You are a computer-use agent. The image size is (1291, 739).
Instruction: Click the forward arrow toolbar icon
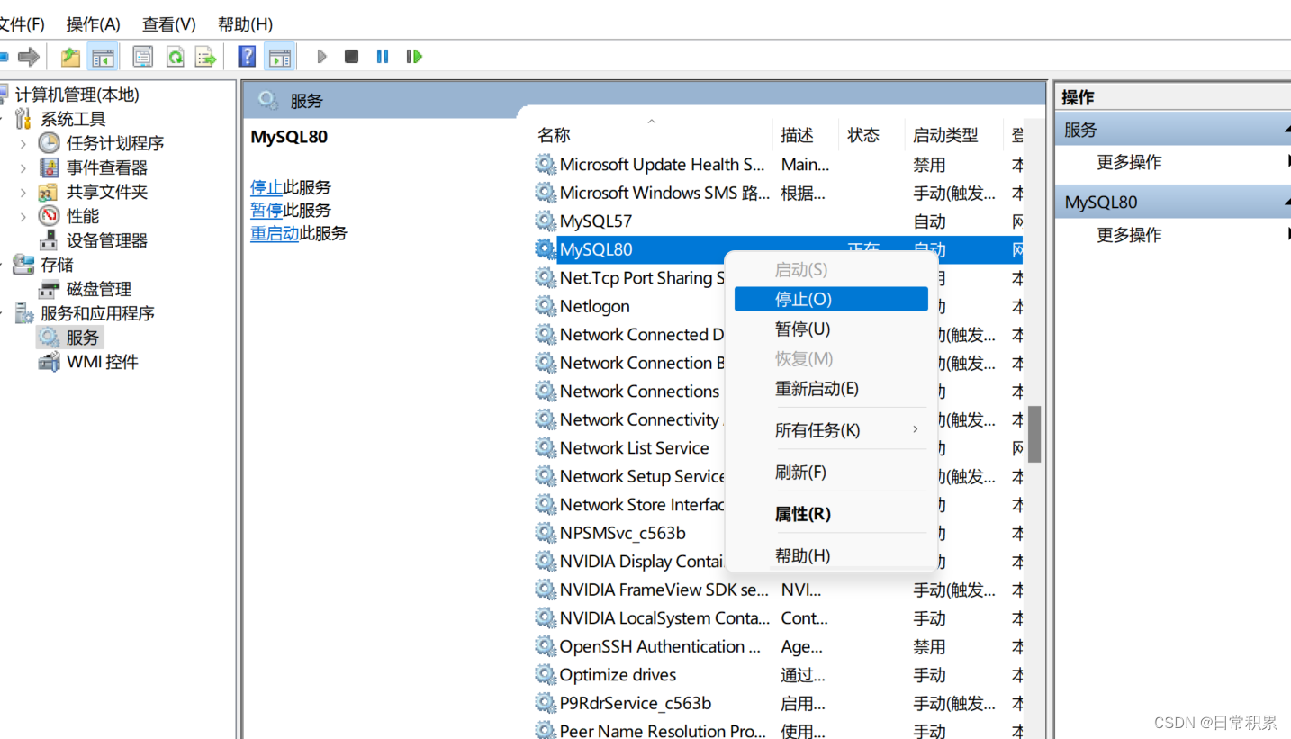[29, 57]
